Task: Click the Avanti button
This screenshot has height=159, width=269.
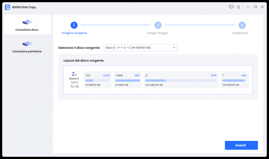Action: click(241, 145)
